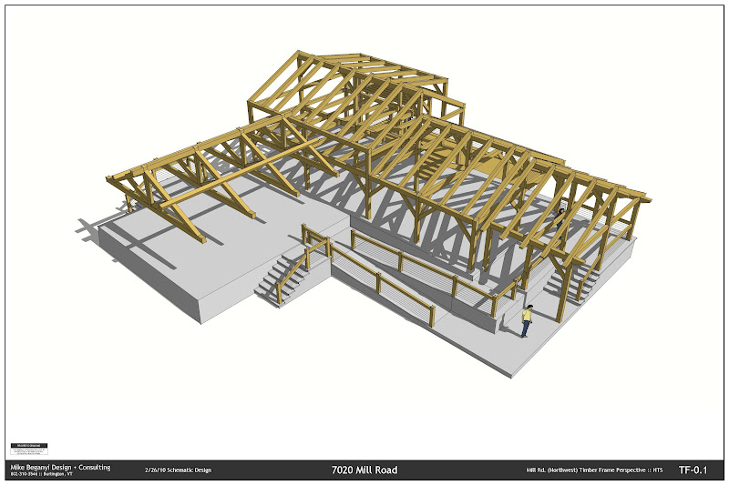Click the sheet number "TF-0.1"
The height and width of the screenshot is (485, 729).
click(x=693, y=470)
